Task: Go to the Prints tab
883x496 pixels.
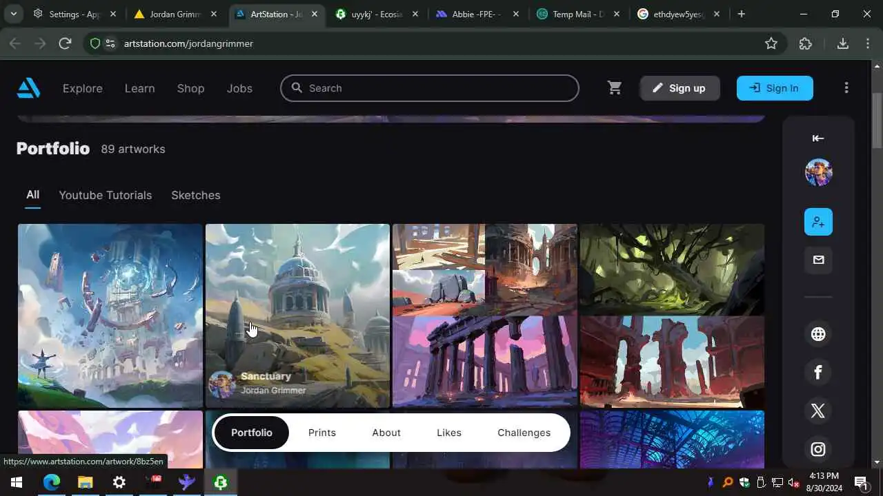Action: point(322,433)
